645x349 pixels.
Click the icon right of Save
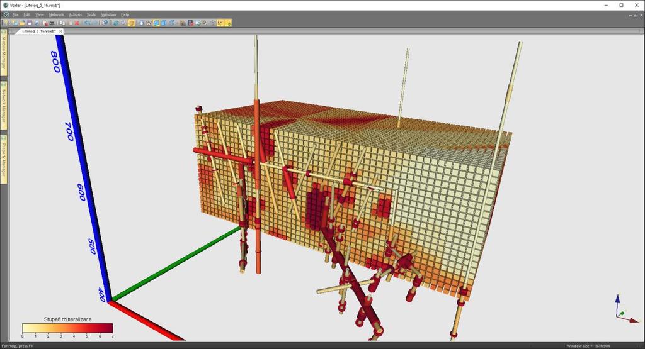tap(37, 23)
